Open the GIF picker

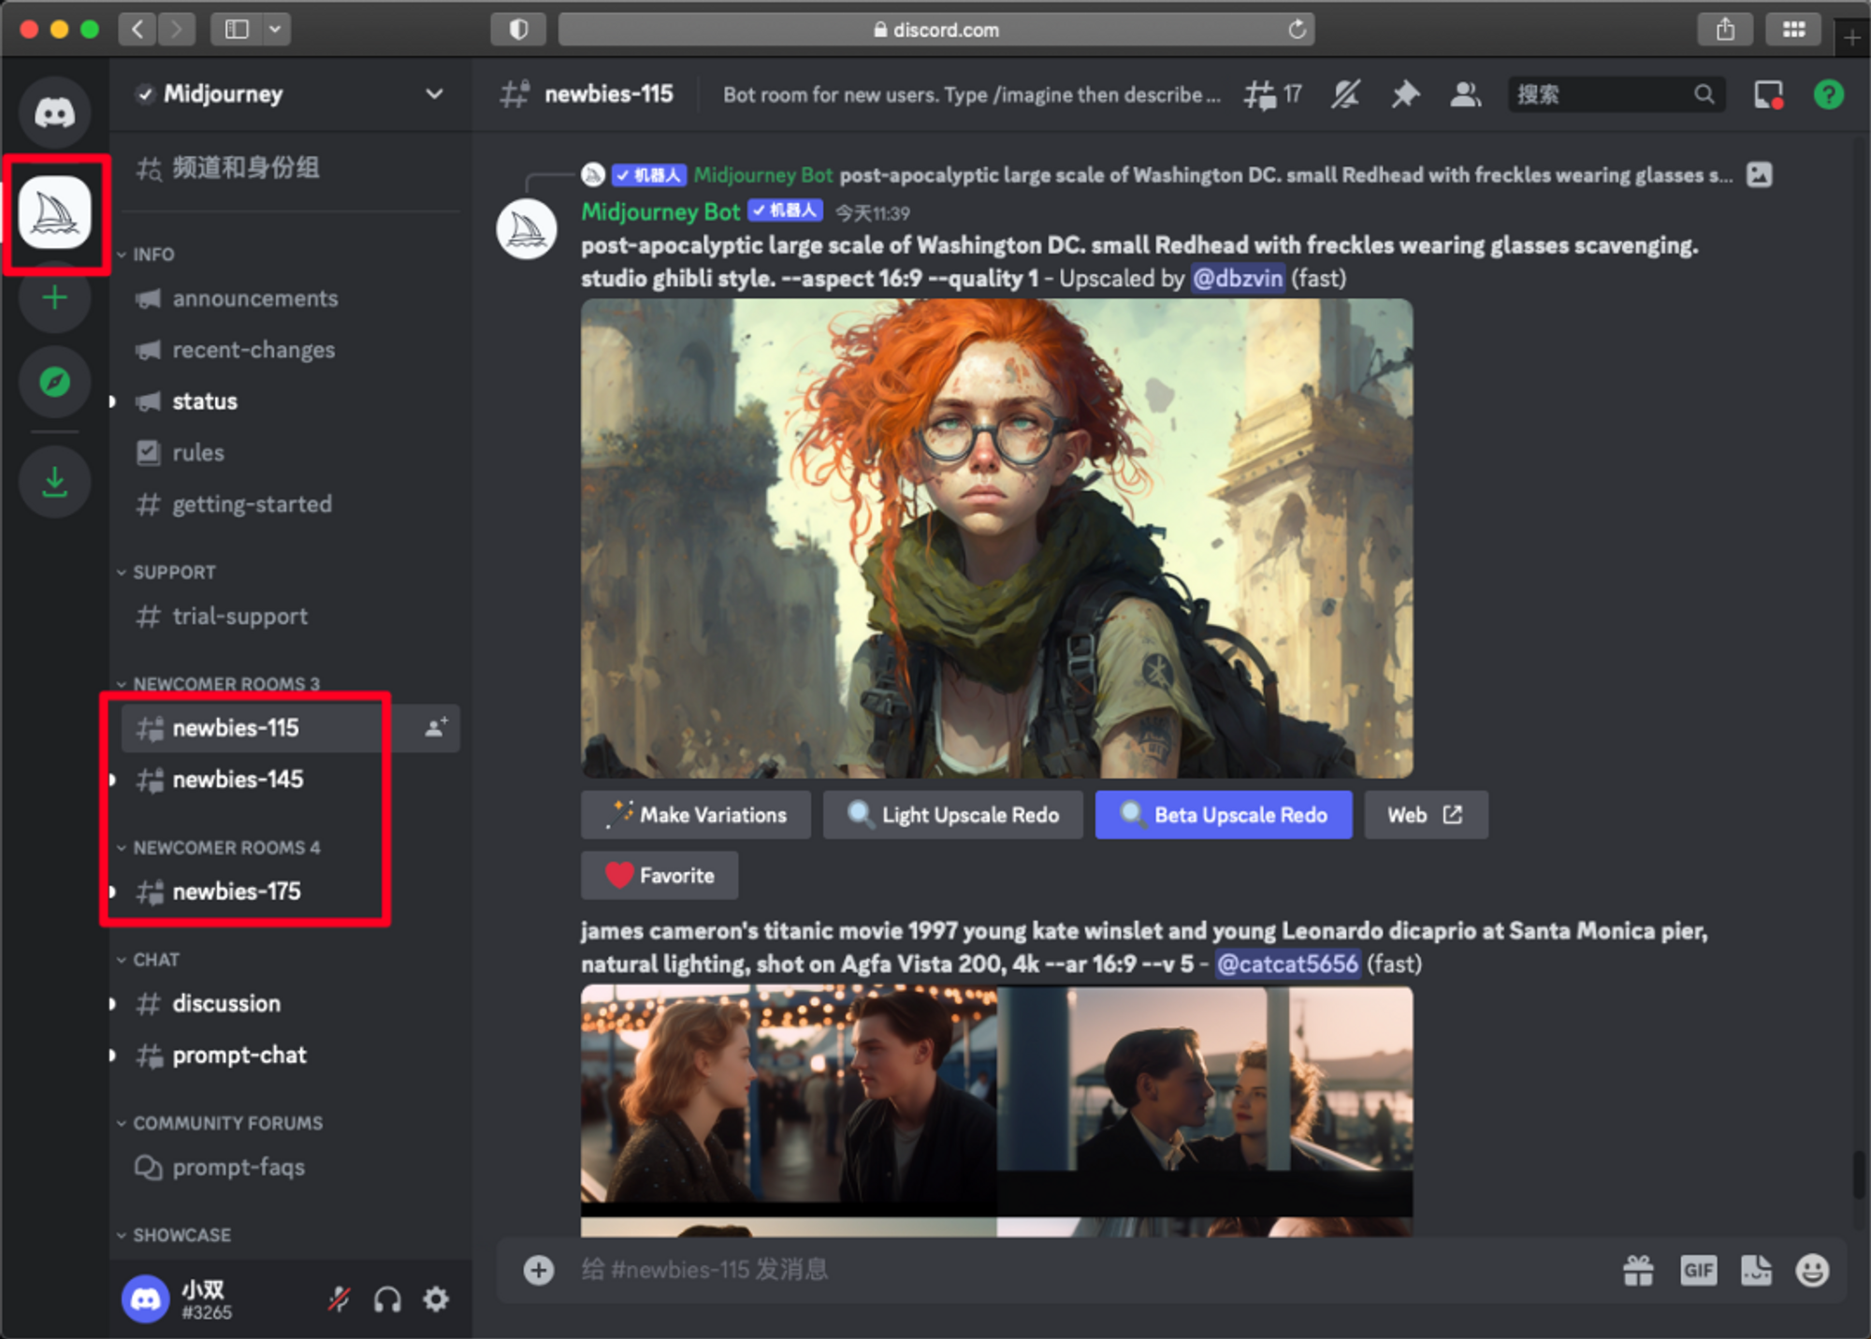pos(1698,1270)
